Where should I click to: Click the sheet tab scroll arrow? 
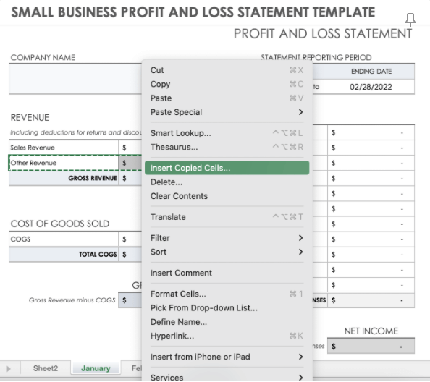click(x=8, y=369)
